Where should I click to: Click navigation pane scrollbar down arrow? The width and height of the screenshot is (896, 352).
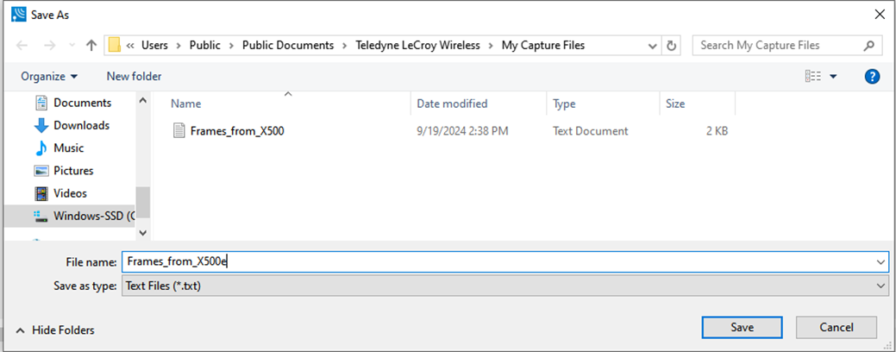143,233
